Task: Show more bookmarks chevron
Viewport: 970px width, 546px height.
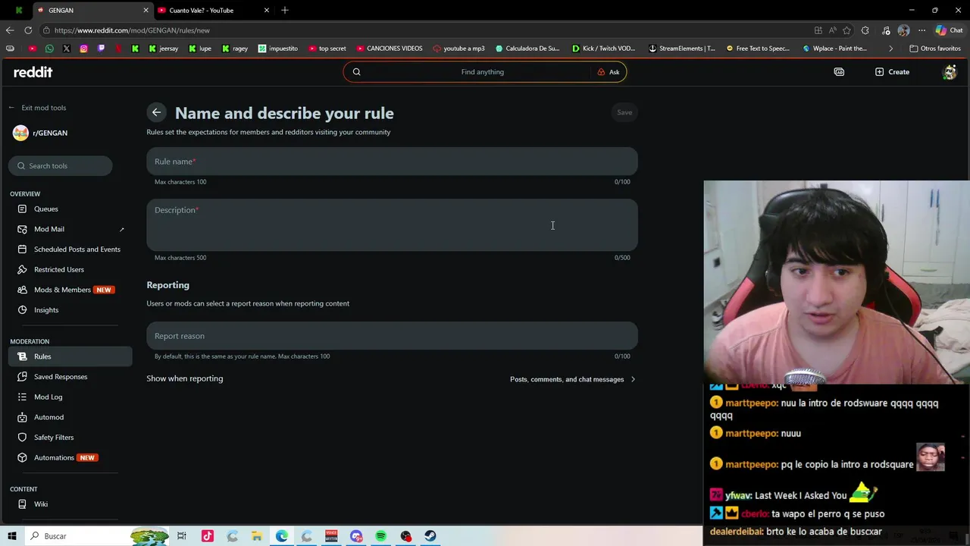Action: pos(890,49)
